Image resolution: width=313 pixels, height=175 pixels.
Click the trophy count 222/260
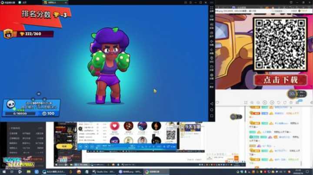pyautogui.click(x=33, y=34)
